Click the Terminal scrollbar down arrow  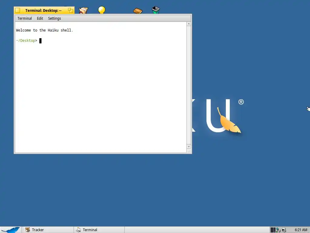[x=189, y=147]
